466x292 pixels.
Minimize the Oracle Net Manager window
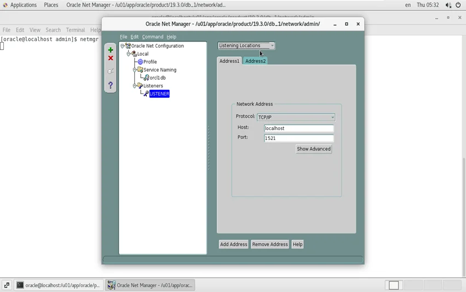coord(335,24)
